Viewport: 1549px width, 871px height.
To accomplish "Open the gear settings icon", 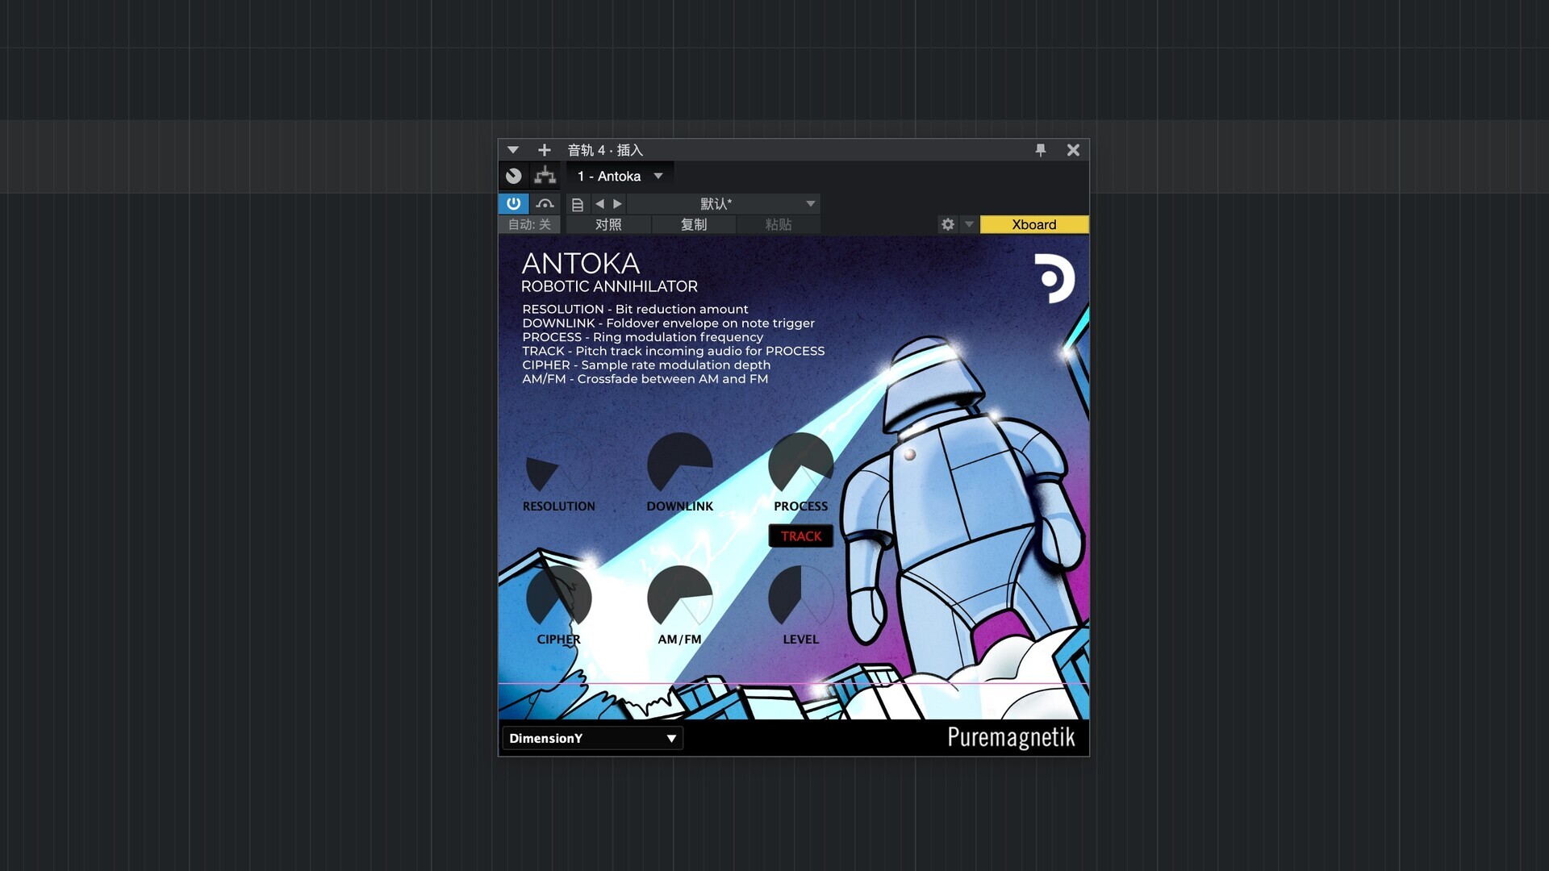I will pos(948,225).
